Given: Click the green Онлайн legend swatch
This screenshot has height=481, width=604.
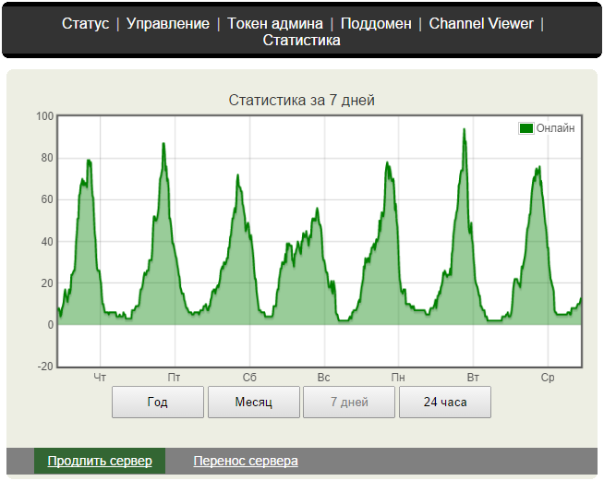Looking at the screenshot, I should pyautogui.click(x=526, y=128).
